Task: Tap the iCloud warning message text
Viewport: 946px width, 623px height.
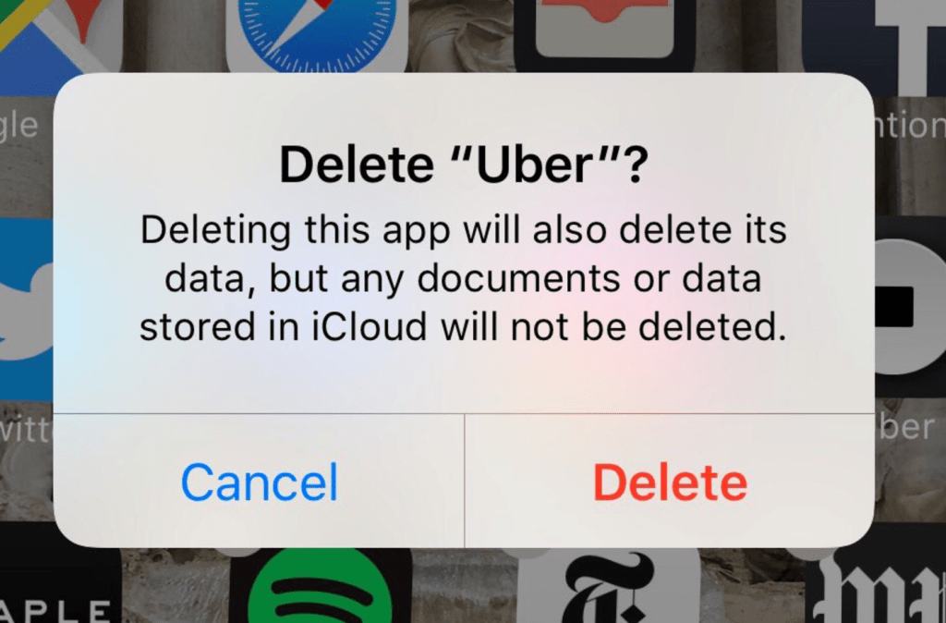Action: coord(464,277)
